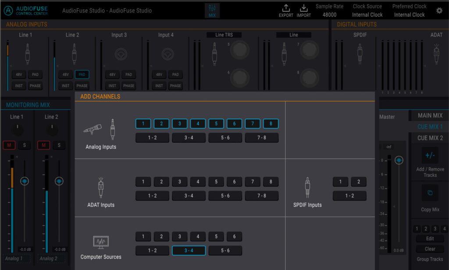Open the Line selector for inputs 7-8
The height and width of the screenshot is (270, 449).
coord(293,35)
